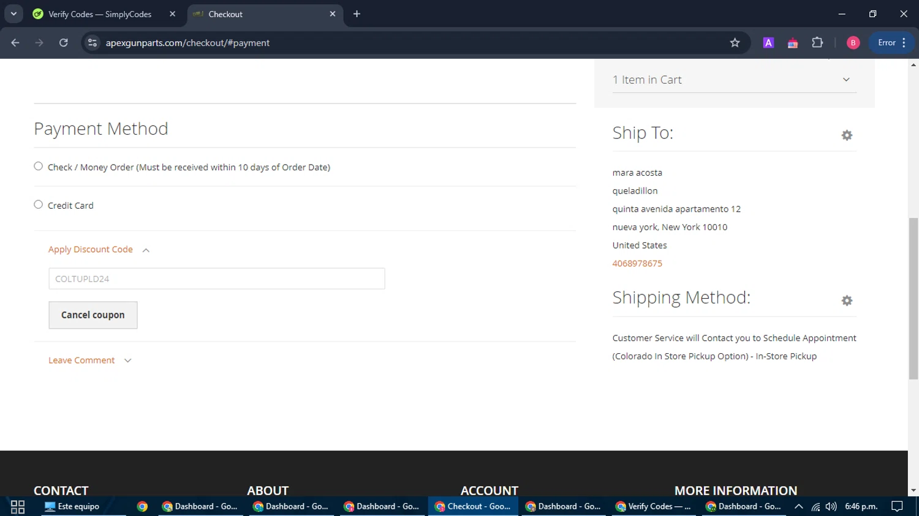The width and height of the screenshot is (919, 516).
Task: Select the Checkout browser tab
Action: click(257, 14)
